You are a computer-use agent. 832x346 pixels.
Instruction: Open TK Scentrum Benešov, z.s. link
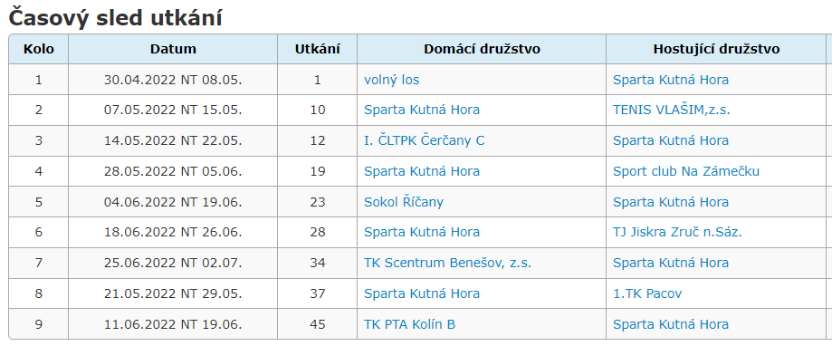tap(447, 264)
